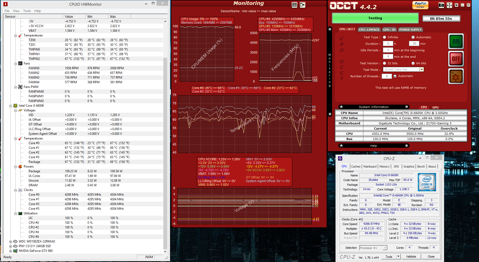479x262 pixels.
Task: Click the Clocks icon in HWMonitor tree
Action: 20,190
